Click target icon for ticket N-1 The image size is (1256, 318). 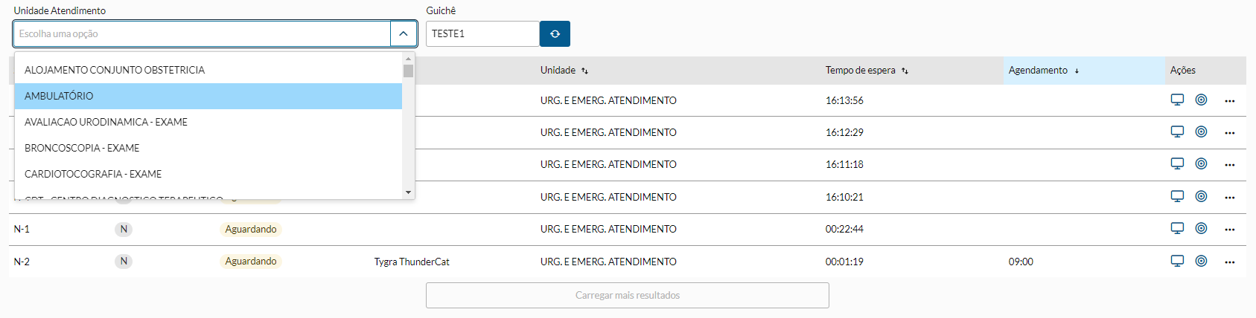(x=1201, y=228)
